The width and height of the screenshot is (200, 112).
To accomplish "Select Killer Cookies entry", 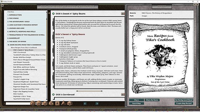I will coord(18,94).
